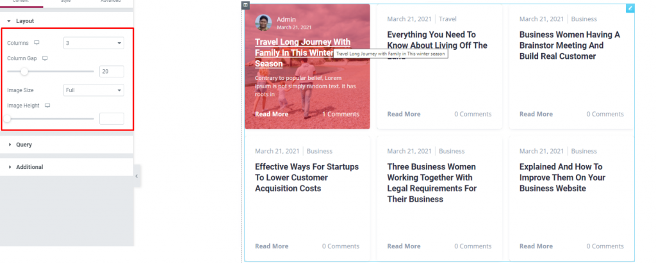
Task: Click Read More on Effective Ways post
Action: click(272, 246)
